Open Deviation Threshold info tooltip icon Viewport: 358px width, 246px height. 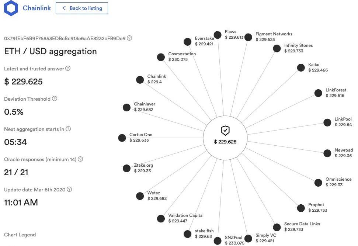(x=55, y=99)
